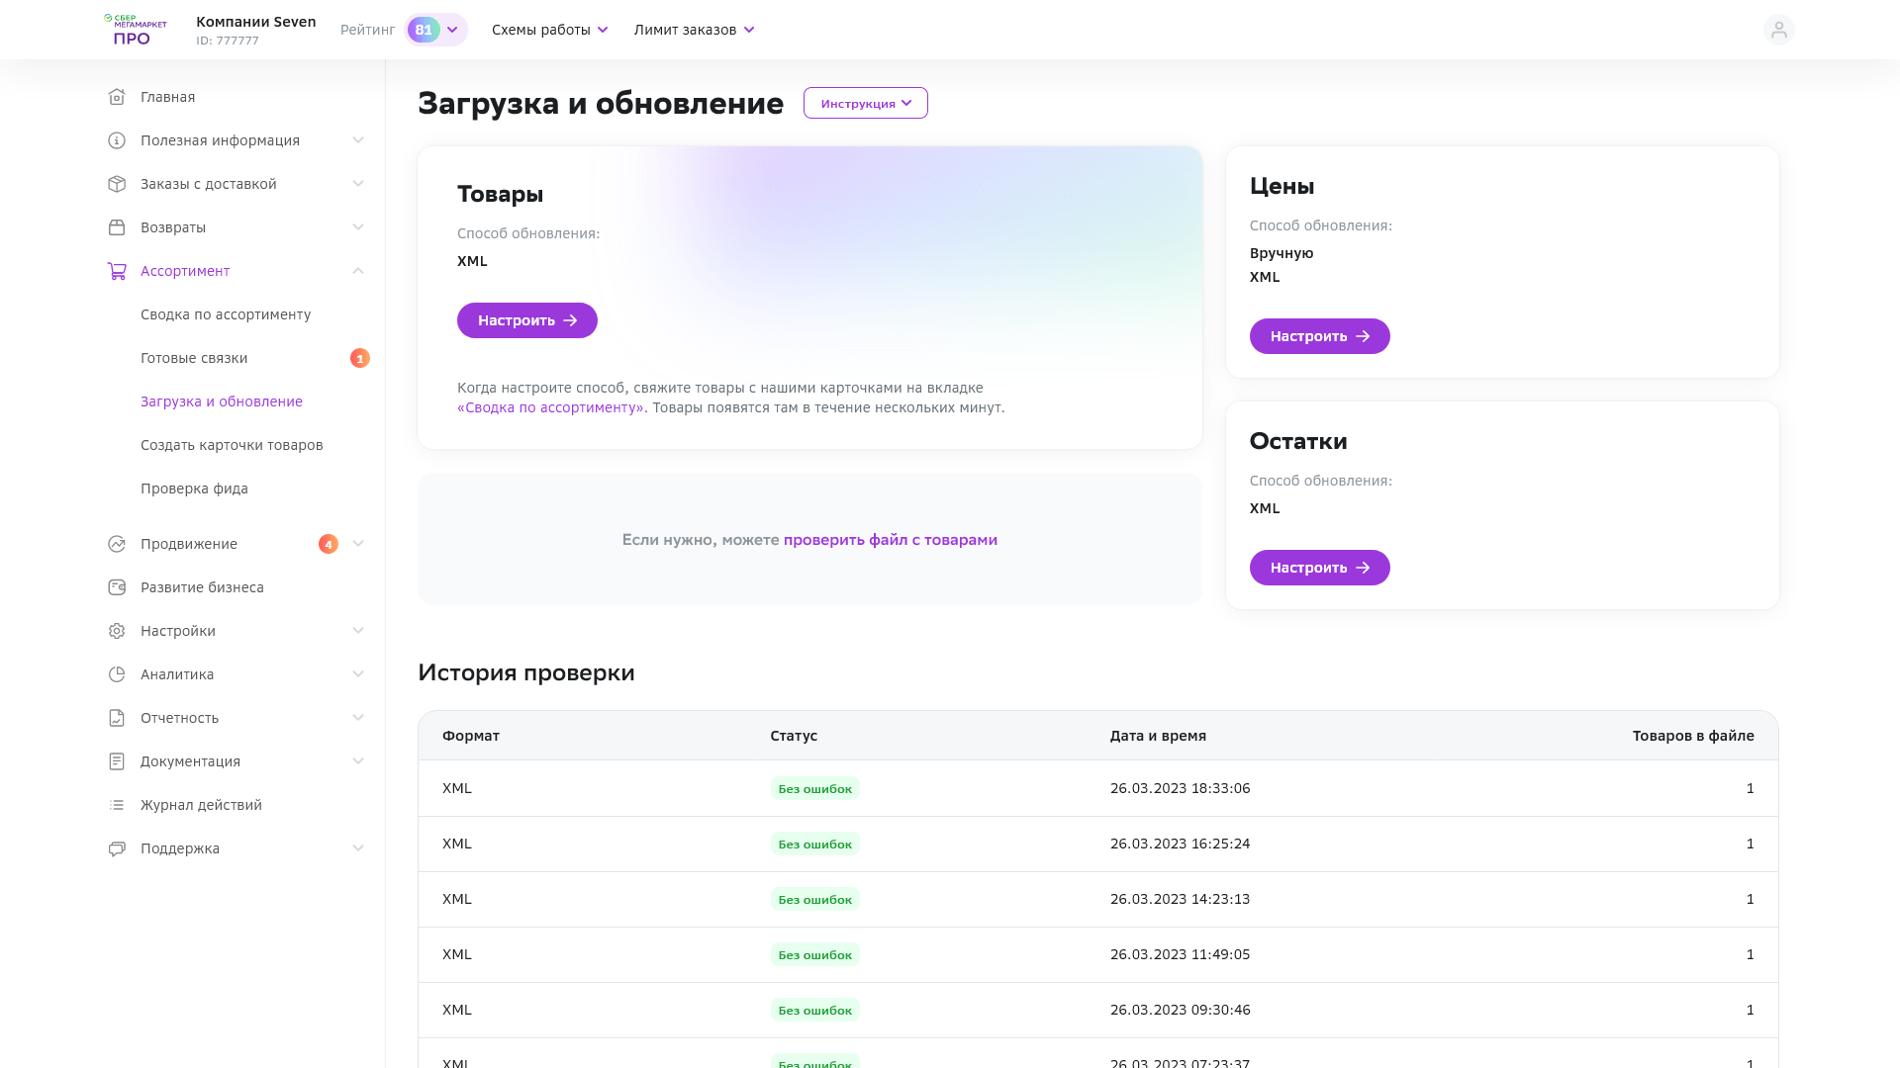Click the notification badge on Готовые связки

point(360,358)
